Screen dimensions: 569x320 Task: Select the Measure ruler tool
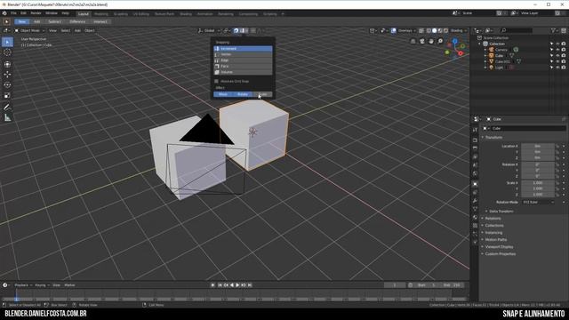7,118
